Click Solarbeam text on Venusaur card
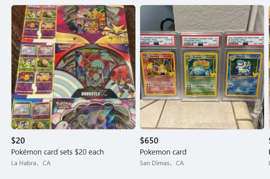This screenshot has width=270, height=179. [x=200, y=86]
